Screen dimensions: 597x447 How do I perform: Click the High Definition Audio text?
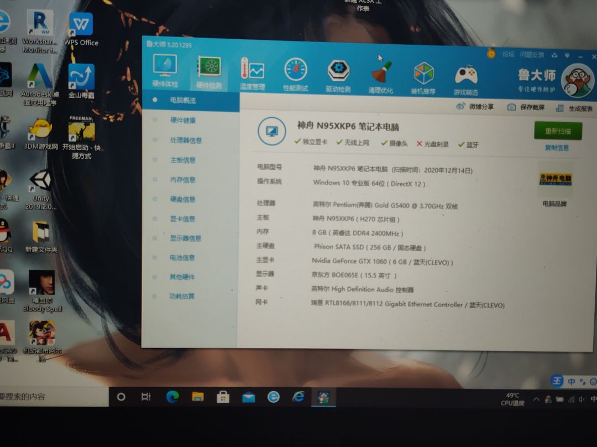click(362, 289)
